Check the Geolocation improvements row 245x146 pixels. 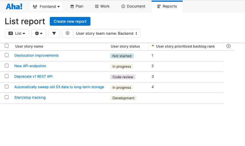[6, 55]
